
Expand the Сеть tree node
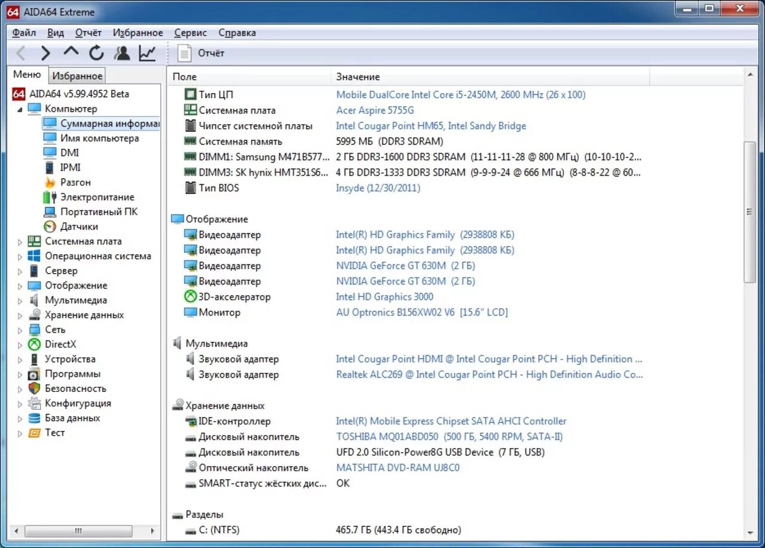[19, 330]
